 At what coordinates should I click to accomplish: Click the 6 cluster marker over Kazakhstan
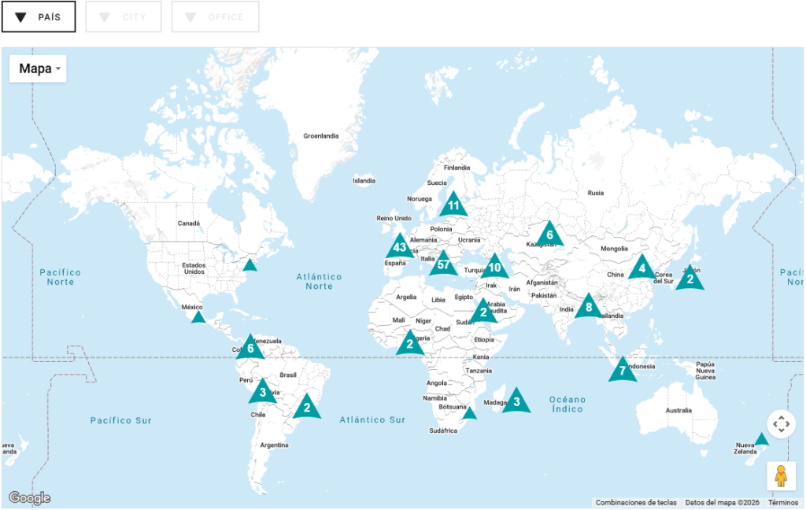click(549, 235)
